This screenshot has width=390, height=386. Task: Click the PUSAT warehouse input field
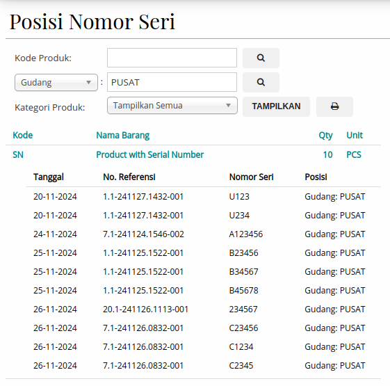pyautogui.click(x=172, y=82)
